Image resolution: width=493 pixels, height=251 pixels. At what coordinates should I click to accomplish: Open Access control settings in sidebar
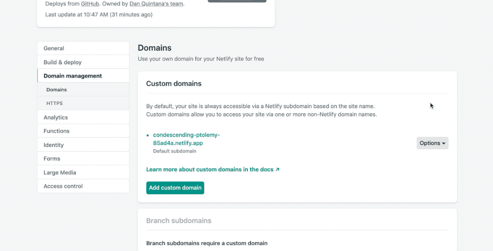[83, 186]
